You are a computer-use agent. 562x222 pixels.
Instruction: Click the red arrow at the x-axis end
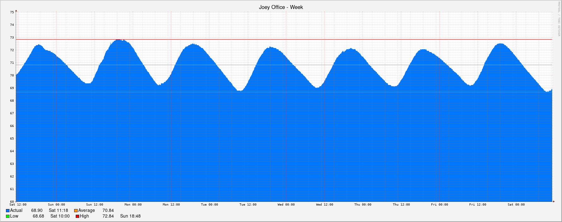[553, 201]
